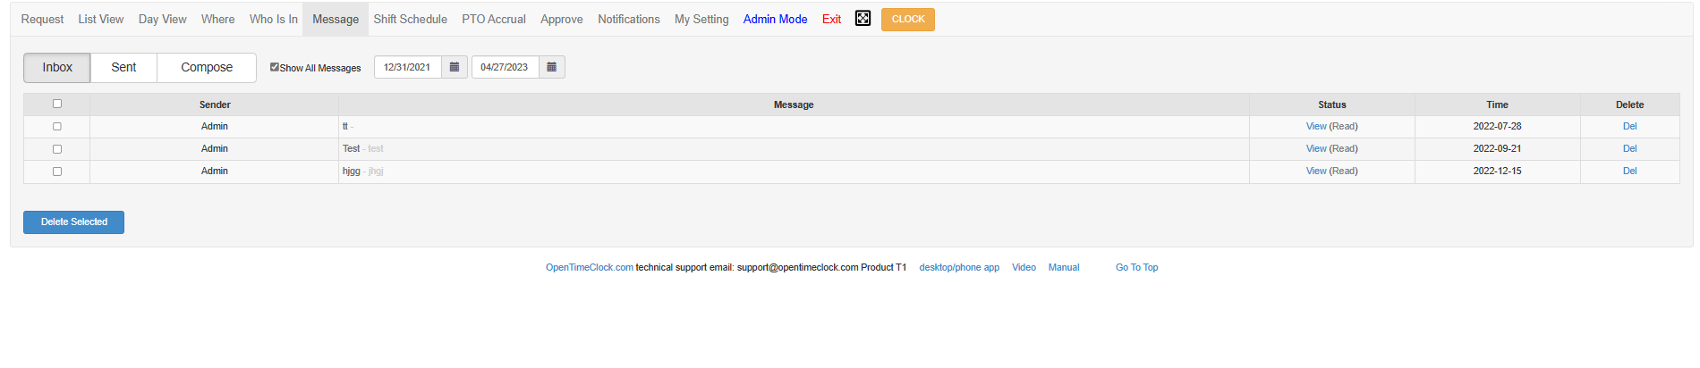The image size is (1700, 368).
Task: Delete the message dated 2022-12-15 via Del
Action: point(1629,171)
